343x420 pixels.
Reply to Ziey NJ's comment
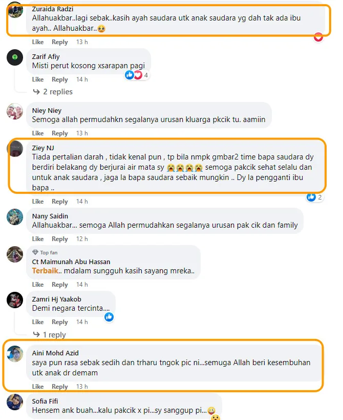click(59, 202)
